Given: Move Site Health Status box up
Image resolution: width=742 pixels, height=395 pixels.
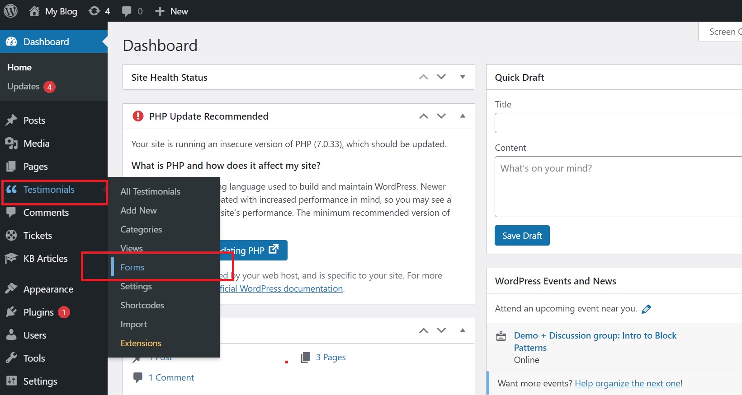Looking at the screenshot, I should tap(424, 77).
